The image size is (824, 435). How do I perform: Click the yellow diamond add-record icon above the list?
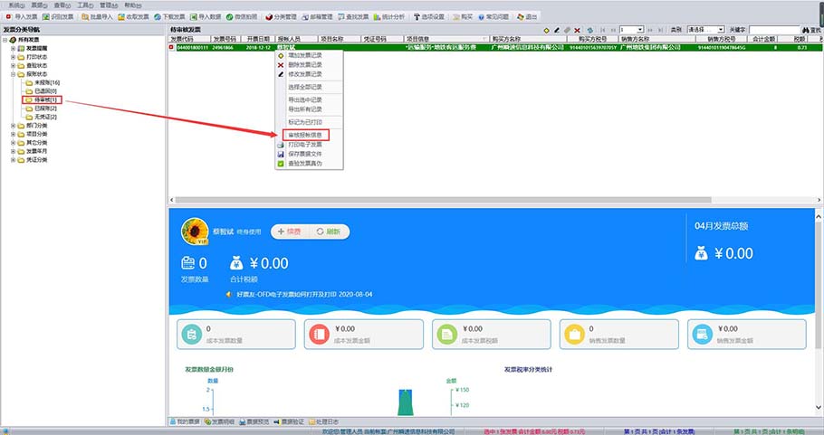point(547,31)
